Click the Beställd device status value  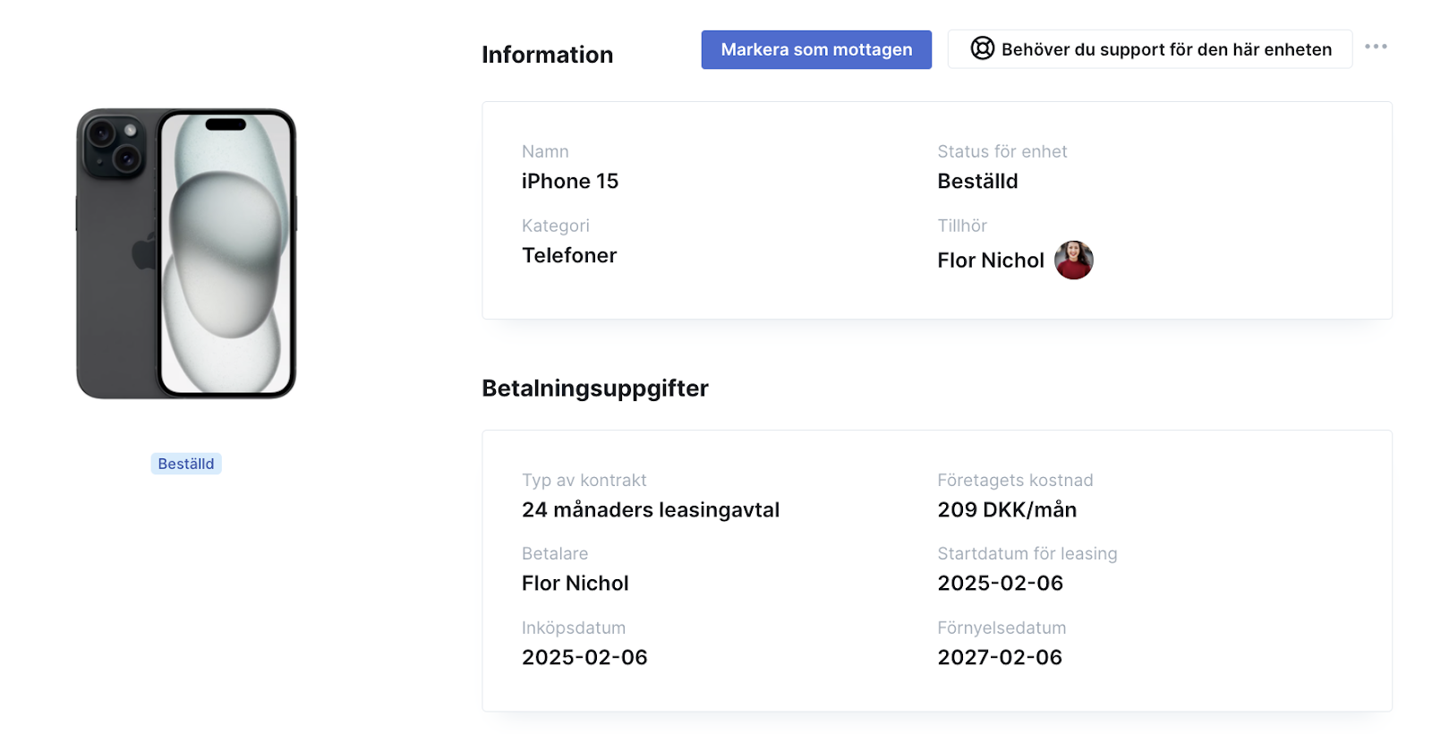point(977,182)
